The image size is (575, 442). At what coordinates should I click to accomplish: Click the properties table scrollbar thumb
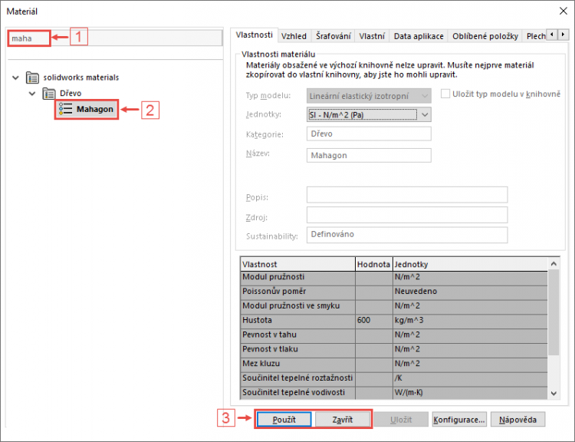[554, 312]
